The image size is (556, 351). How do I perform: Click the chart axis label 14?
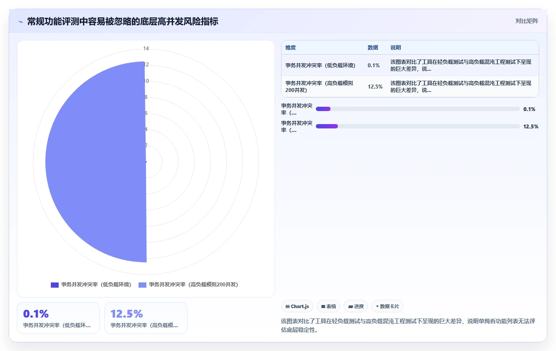pos(146,49)
